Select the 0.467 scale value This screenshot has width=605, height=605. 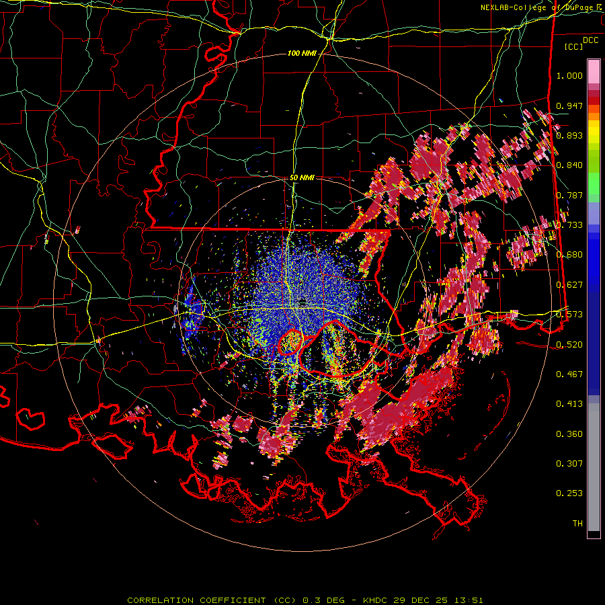coord(569,374)
